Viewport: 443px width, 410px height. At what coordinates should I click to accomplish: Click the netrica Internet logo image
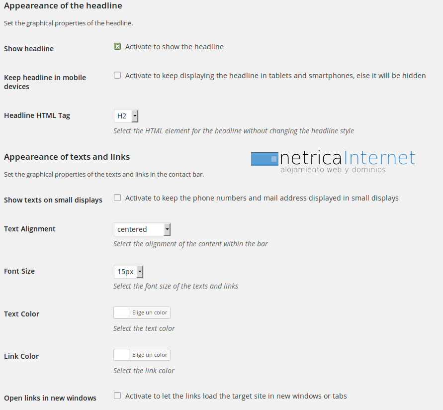333,161
